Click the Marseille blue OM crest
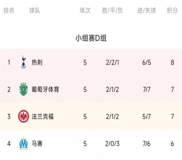 (x=24, y=144)
